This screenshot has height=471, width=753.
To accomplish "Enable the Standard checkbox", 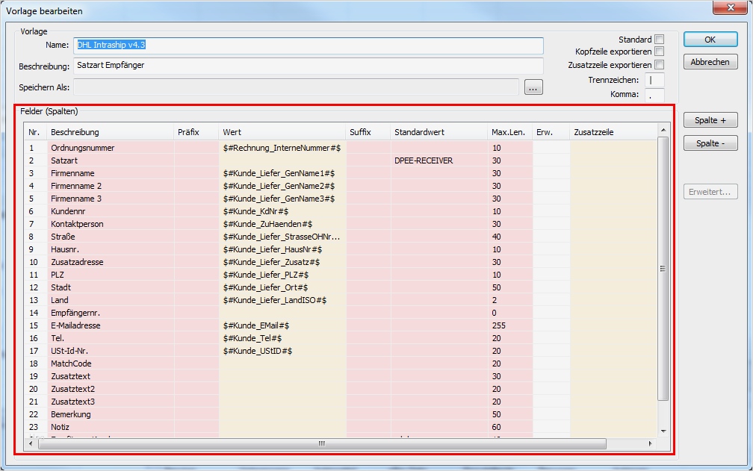I will tap(659, 40).
